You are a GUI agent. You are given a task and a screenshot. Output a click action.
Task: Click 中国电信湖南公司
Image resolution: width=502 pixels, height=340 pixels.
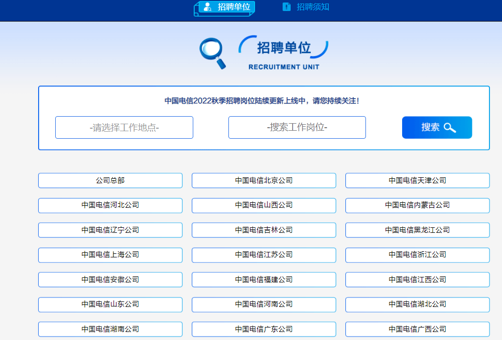tap(110, 329)
